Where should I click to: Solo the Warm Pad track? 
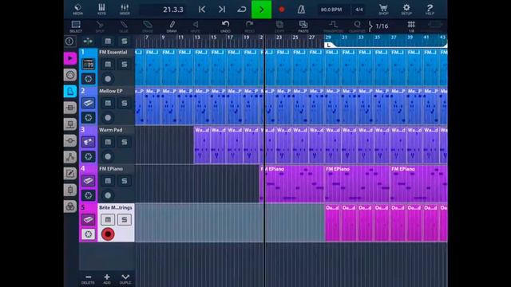125,142
